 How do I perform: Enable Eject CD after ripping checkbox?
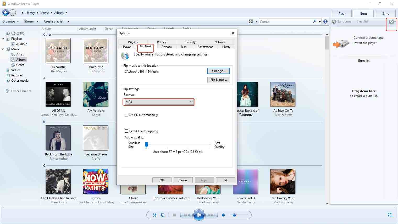click(126, 131)
